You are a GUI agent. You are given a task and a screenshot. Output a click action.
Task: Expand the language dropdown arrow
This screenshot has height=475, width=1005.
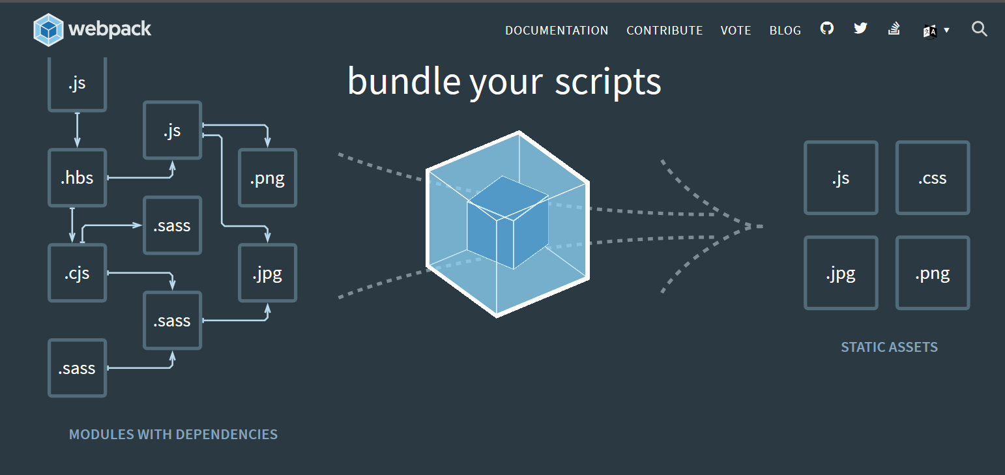tap(946, 30)
